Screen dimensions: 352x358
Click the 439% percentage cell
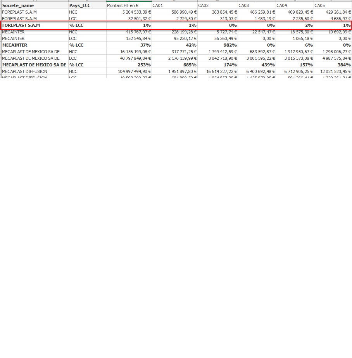(257, 65)
